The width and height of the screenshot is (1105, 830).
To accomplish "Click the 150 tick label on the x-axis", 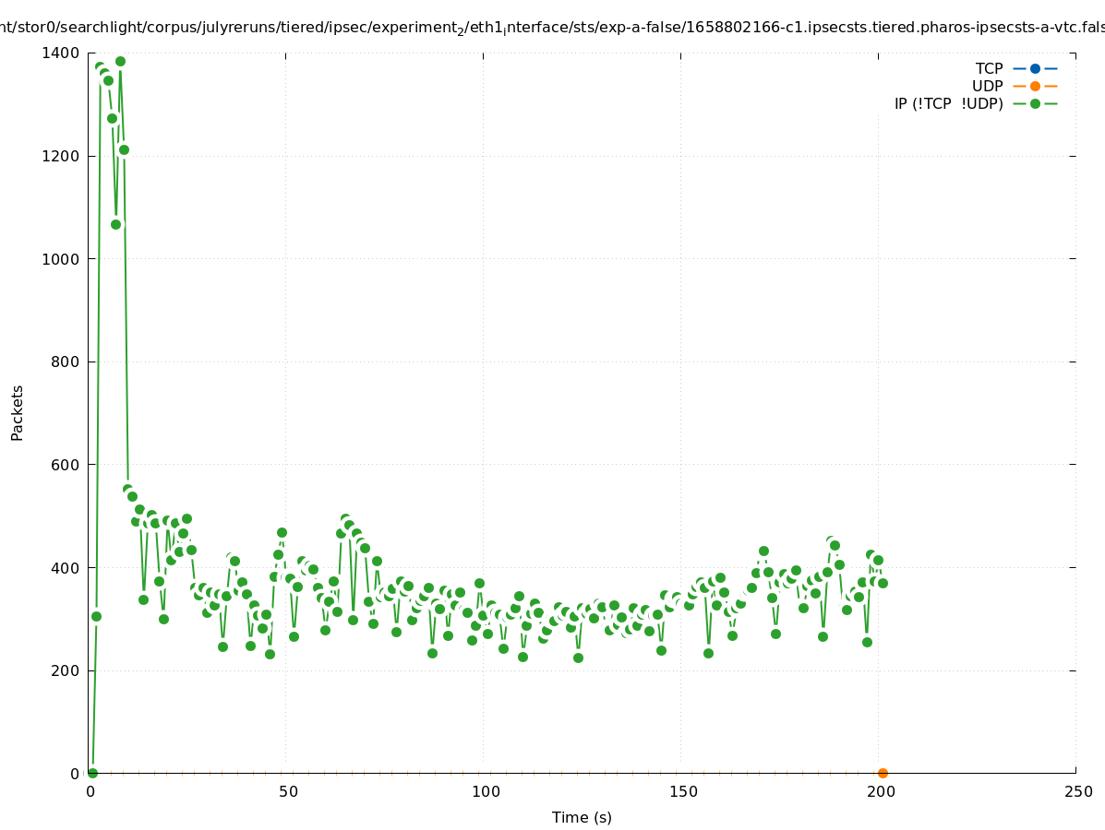I will tap(683, 791).
